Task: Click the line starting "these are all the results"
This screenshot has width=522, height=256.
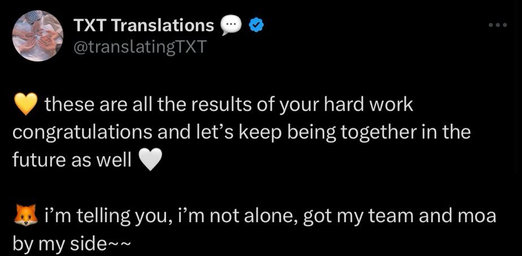Action: [229, 105]
